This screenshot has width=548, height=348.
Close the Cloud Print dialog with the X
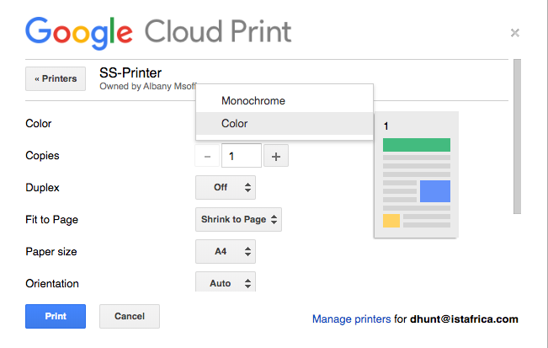[515, 33]
